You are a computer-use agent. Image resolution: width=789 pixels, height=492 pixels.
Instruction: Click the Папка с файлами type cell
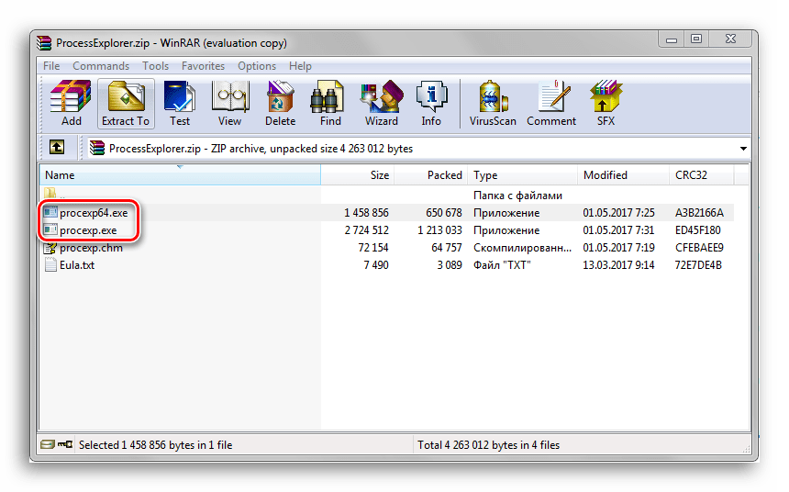[x=517, y=196]
